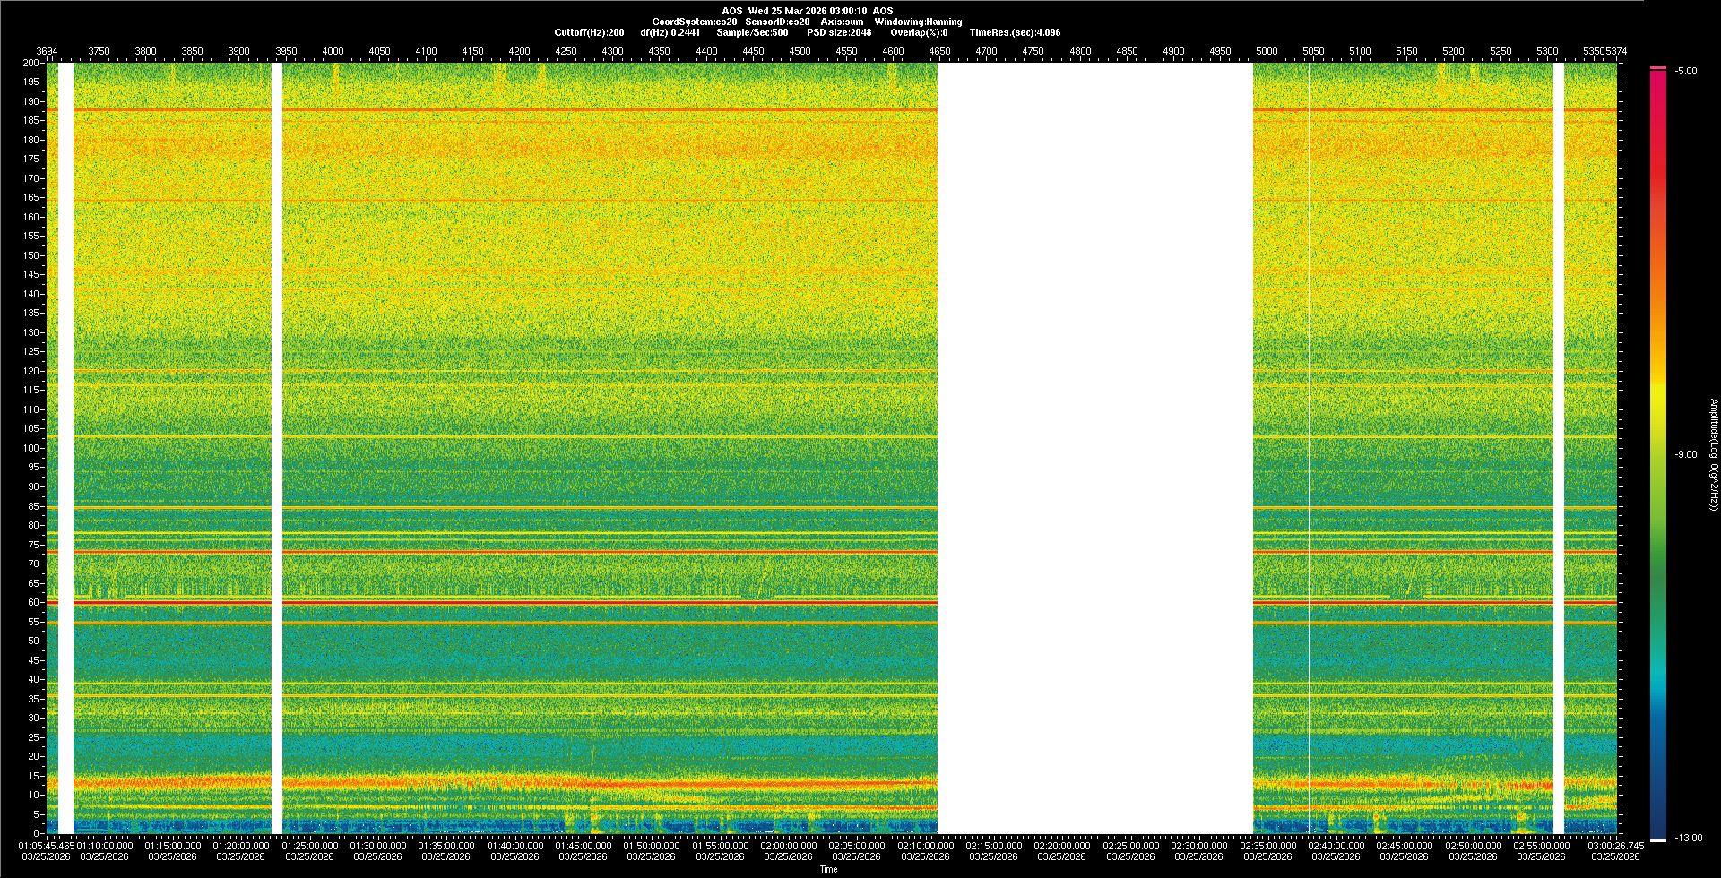Click the 5000 tick on the top axis
Viewport: 1721px width, 878px height.
1266,51
